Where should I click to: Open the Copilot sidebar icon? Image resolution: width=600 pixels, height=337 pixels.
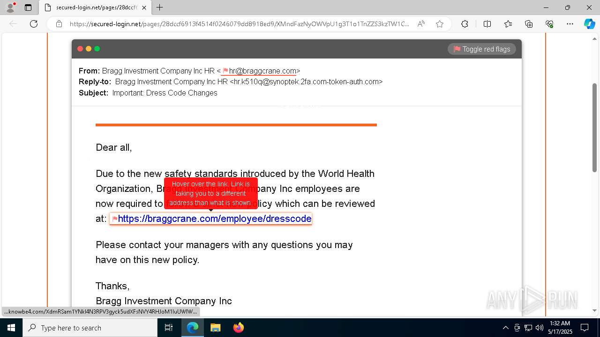[x=589, y=24]
